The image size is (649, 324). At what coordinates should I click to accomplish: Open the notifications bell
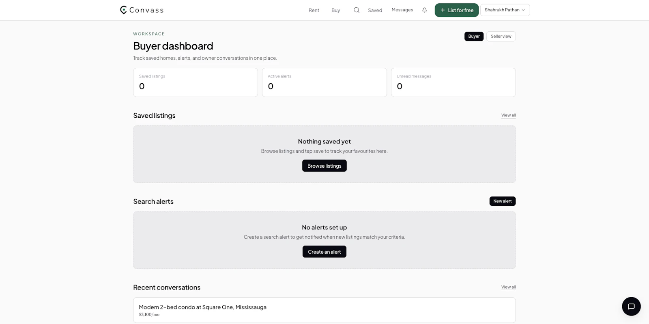click(424, 10)
